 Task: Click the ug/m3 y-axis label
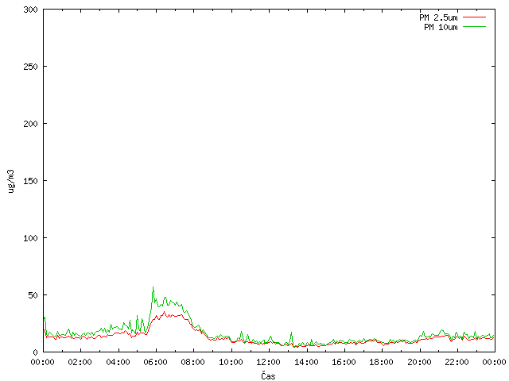[11, 181]
